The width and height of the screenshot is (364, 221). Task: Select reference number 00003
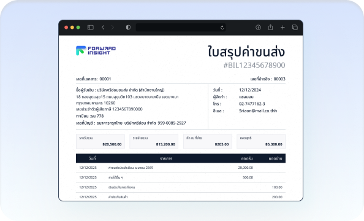click(279, 79)
